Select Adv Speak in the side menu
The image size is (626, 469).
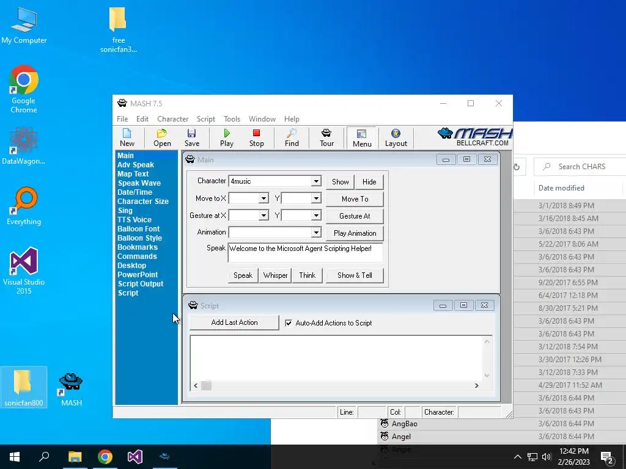tap(135, 165)
